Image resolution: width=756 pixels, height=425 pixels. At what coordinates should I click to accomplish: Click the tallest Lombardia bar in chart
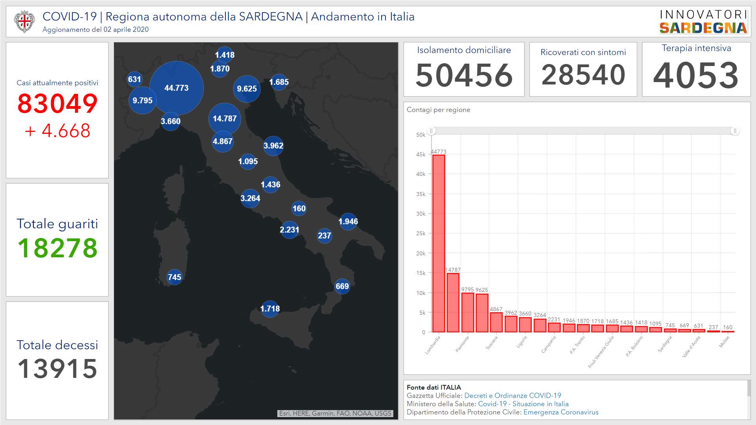[439, 244]
